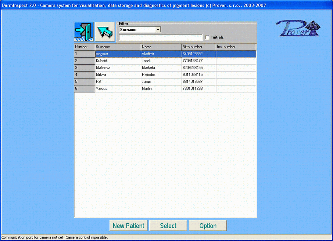Click row number 2 header
This screenshot has width=333, height=241.
tap(85, 61)
